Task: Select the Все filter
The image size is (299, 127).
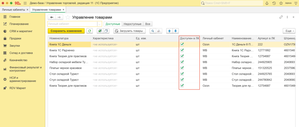Action: pyautogui.click(x=148, y=24)
